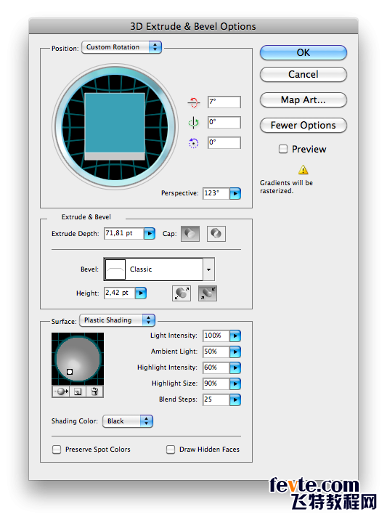Click the X-axis rotation icon
This screenshot has width=387, height=520.
click(194, 102)
